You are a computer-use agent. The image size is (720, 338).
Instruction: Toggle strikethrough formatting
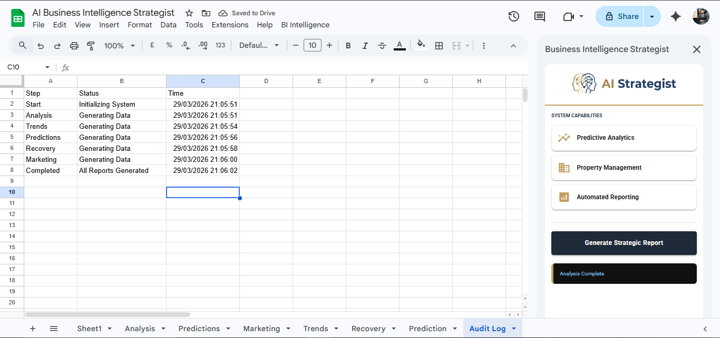point(382,45)
